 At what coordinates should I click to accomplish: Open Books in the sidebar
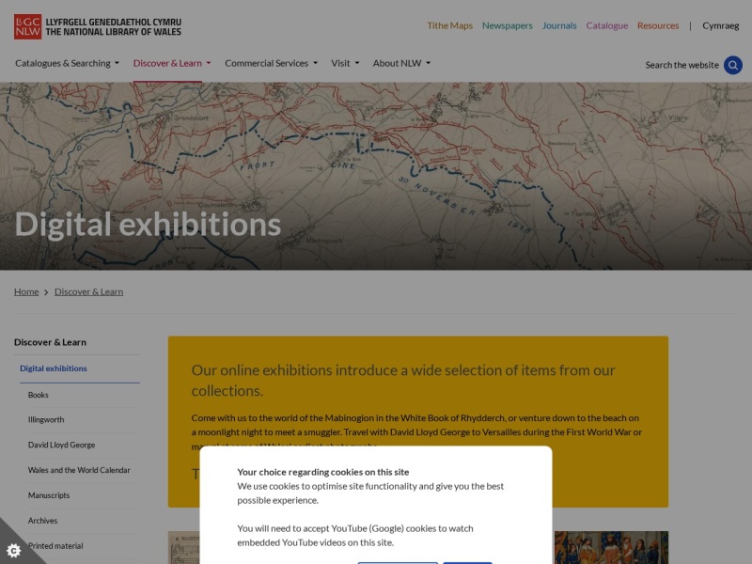point(39,395)
